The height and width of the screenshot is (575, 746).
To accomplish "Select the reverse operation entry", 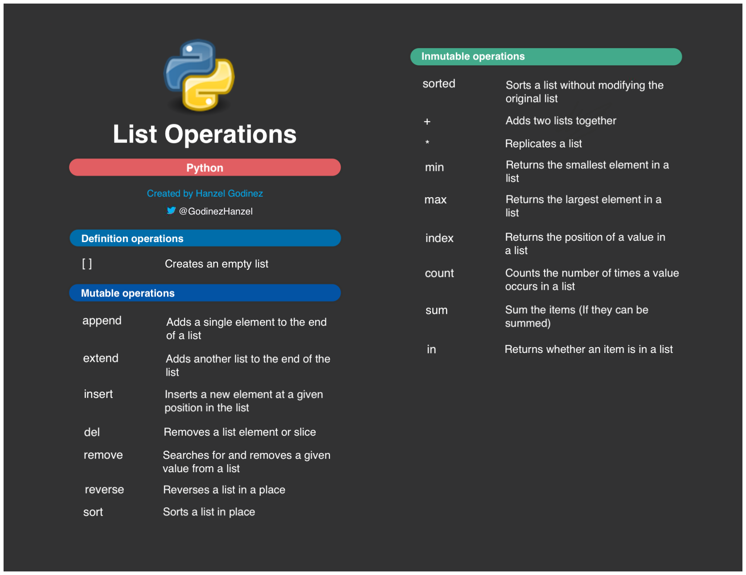I will (104, 489).
